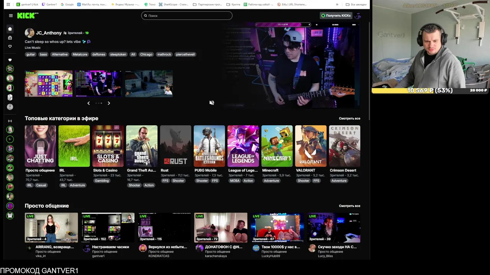Click the browser apps grid icon in the bookmarks bar
This screenshot has height=275, width=490.
(8, 5)
